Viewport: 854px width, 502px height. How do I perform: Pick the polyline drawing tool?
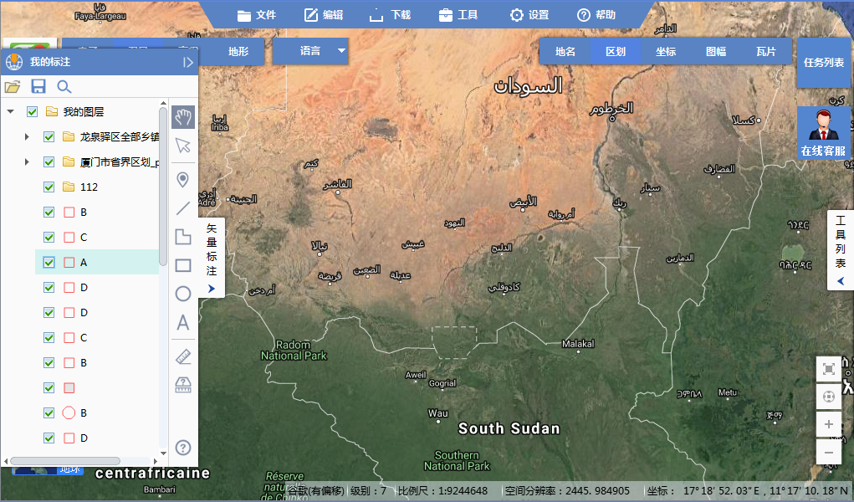pyautogui.click(x=183, y=208)
